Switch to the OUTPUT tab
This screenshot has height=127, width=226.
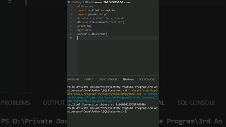pyautogui.click(x=89, y=79)
